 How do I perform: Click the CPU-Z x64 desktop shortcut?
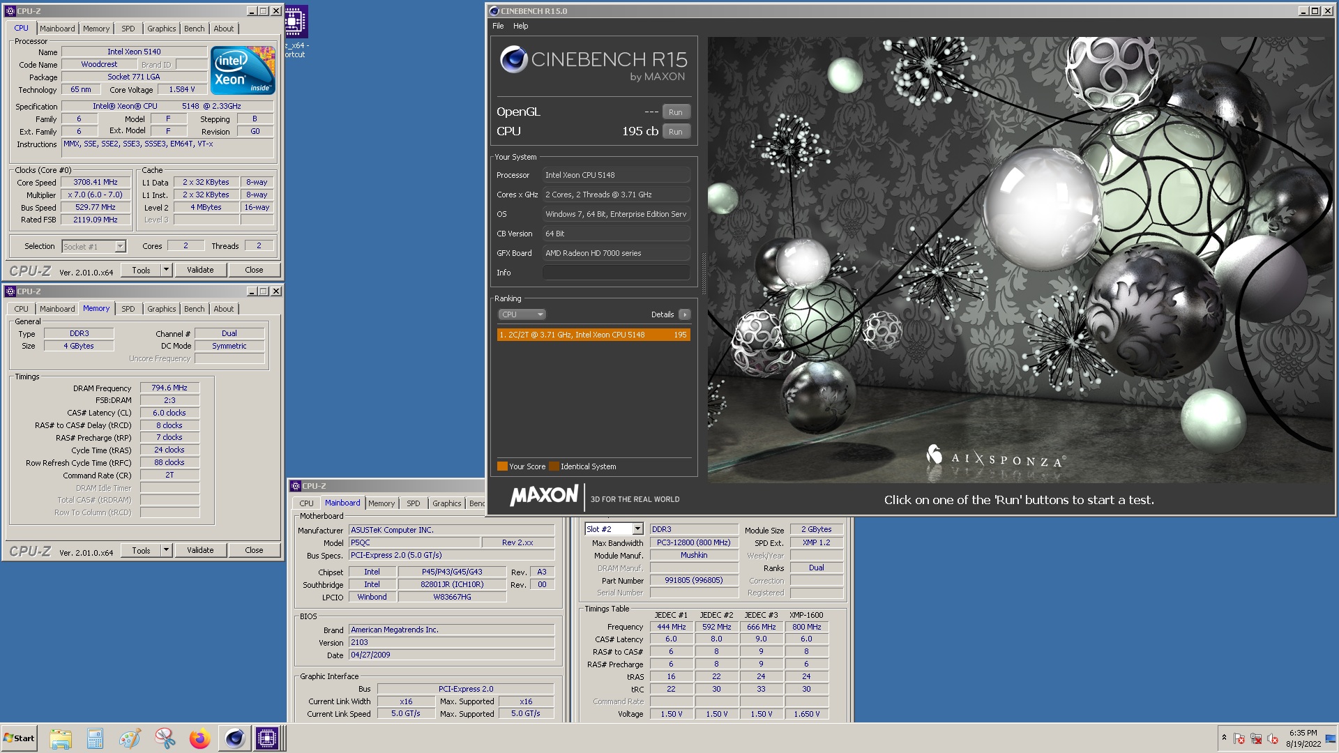[296, 31]
